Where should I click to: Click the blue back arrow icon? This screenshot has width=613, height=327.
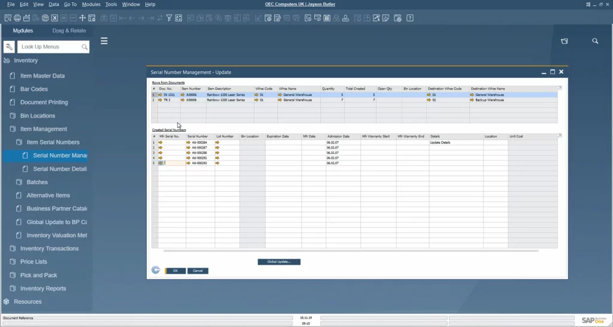click(x=156, y=270)
